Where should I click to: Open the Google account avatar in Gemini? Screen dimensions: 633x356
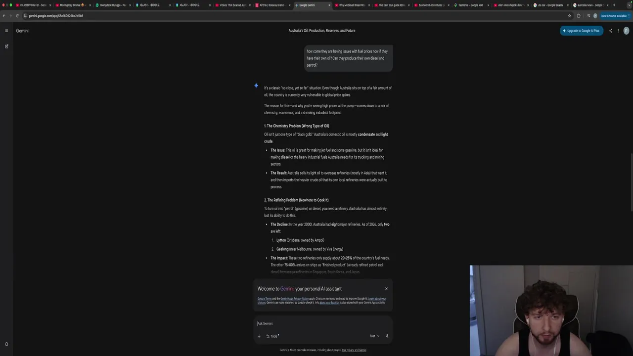tap(626, 31)
